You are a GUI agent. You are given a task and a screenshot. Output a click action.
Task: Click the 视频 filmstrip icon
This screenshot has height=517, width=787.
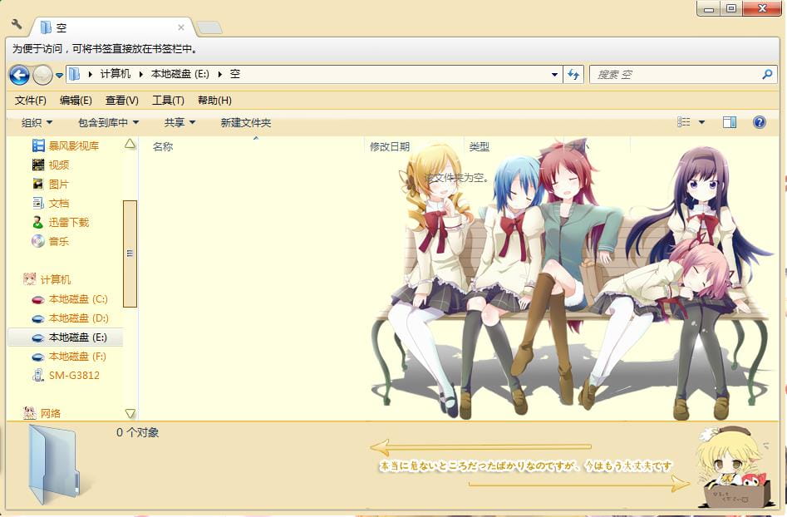coord(38,165)
